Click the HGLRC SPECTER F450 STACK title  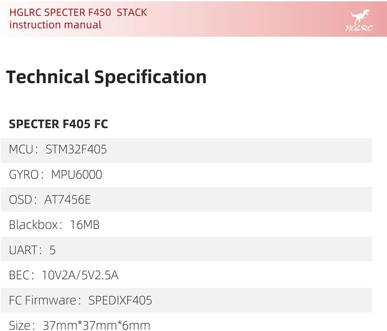(78, 12)
